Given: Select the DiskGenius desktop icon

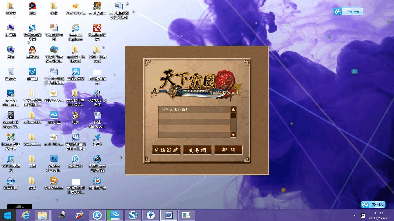Looking at the screenshot, I should pyautogui.click(x=54, y=183).
